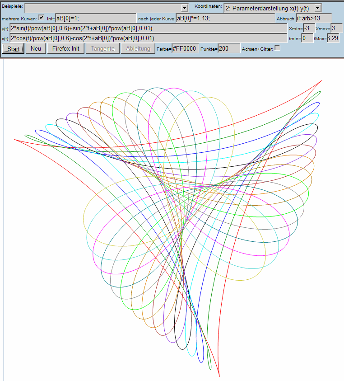Open the Koordinaten dropdown arrow
Screen dimensions: 344x381
[x=317, y=8]
